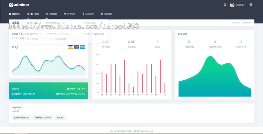Open the settings gear icon
263x134 pixels.
[251, 5]
